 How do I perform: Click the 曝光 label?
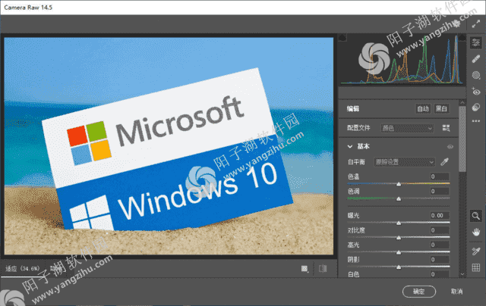353,215
